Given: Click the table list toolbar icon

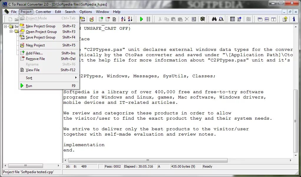Looking at the screenshot, I should click(232, 19).
